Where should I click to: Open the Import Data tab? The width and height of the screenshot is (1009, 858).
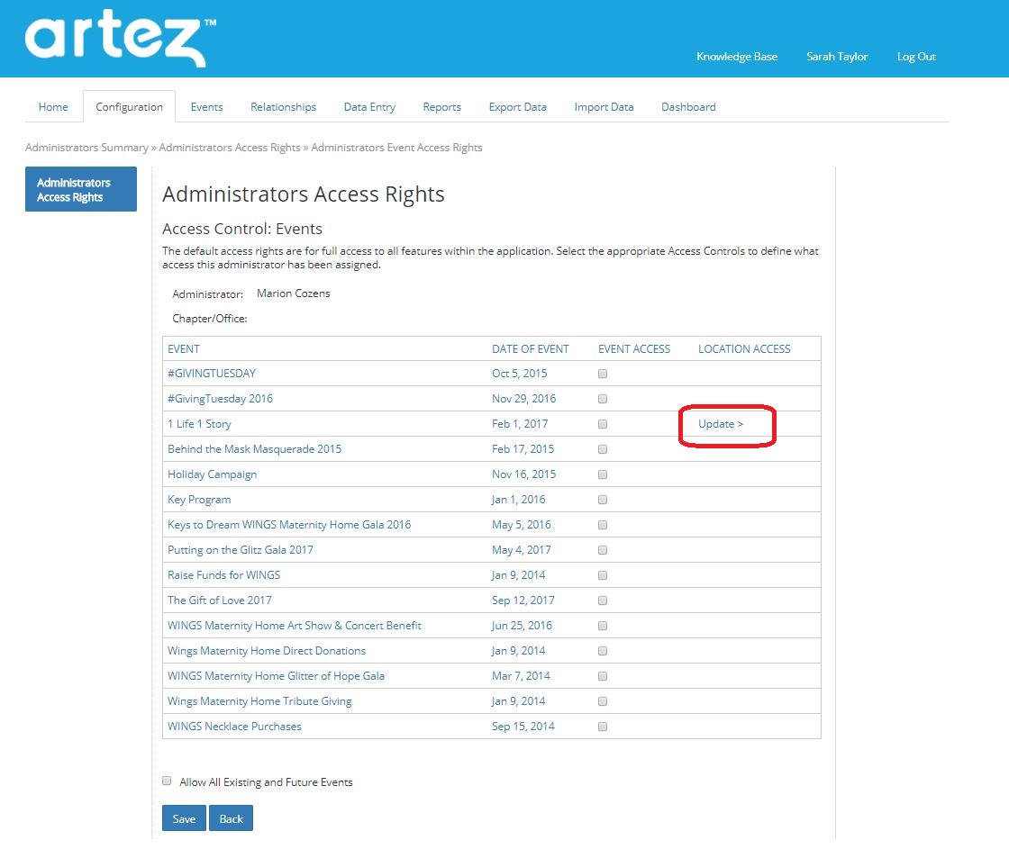click(x=604, y=107)
